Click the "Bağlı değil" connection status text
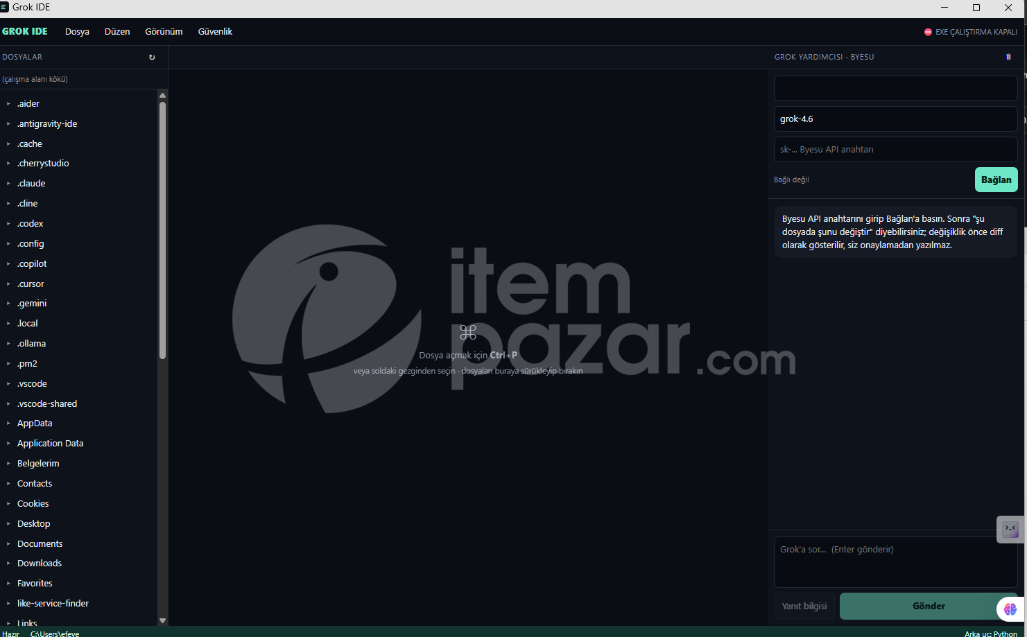Screen dimensions: 1027x637 click(x=791, y=180)
